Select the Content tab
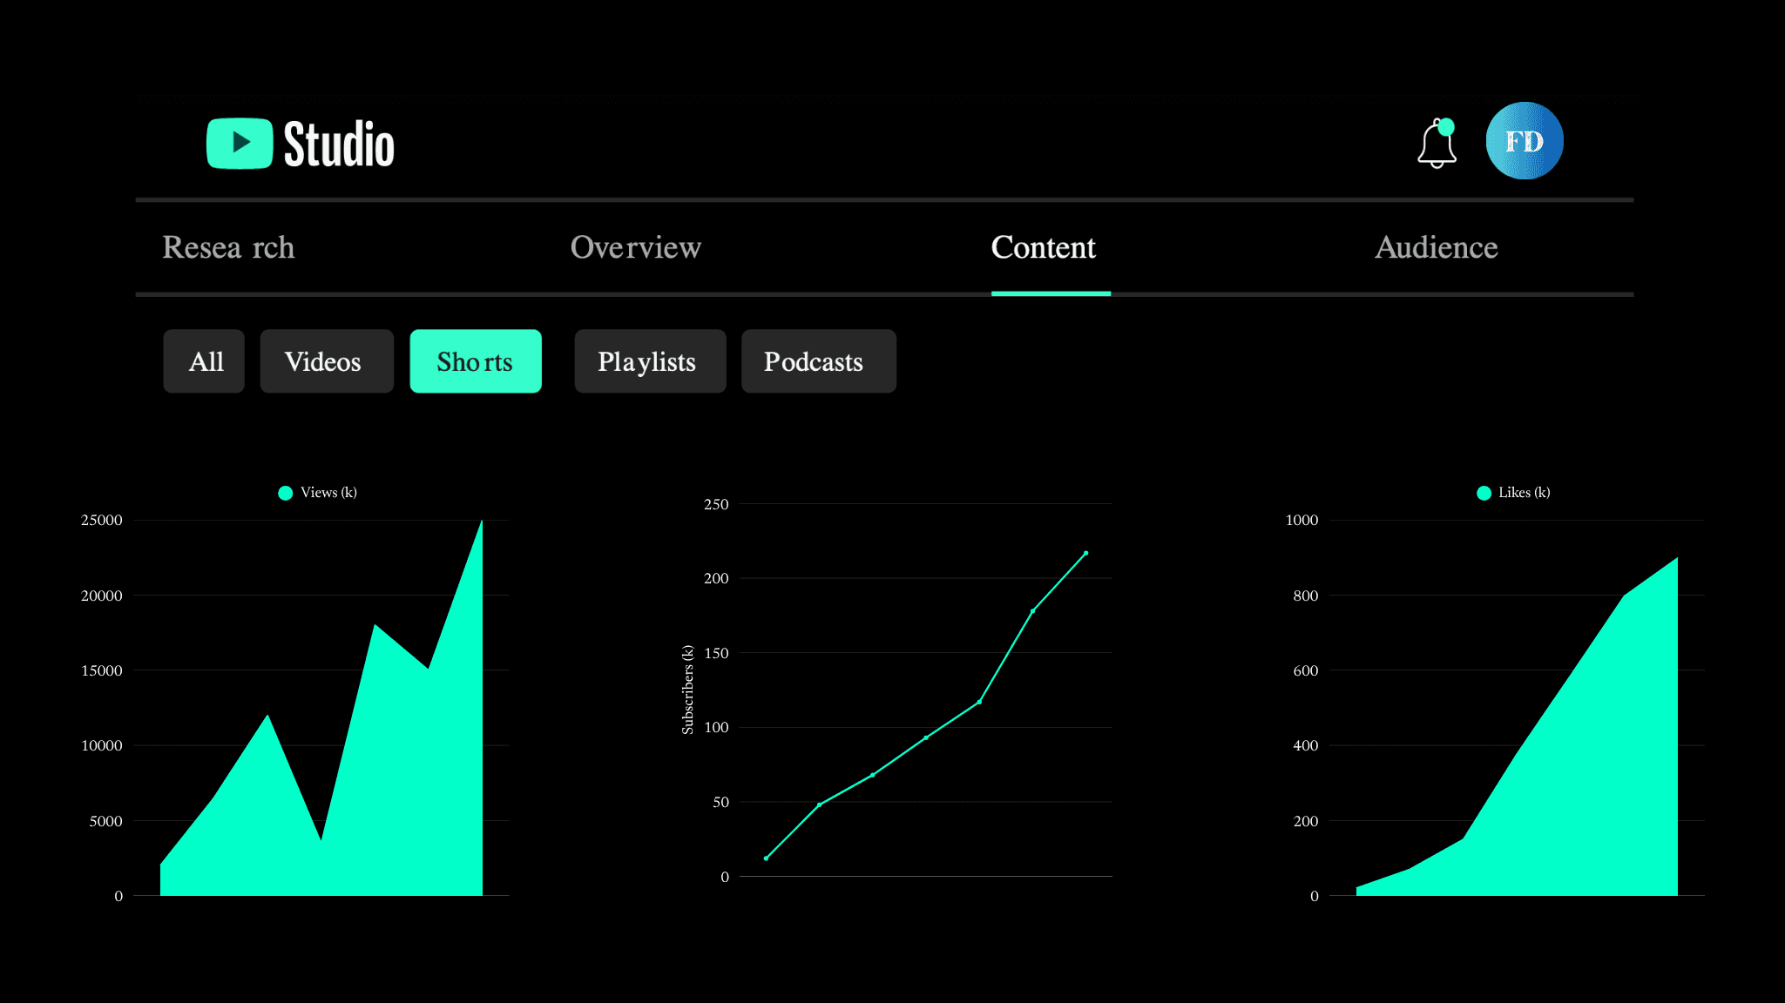 (x=1044, y=247)
